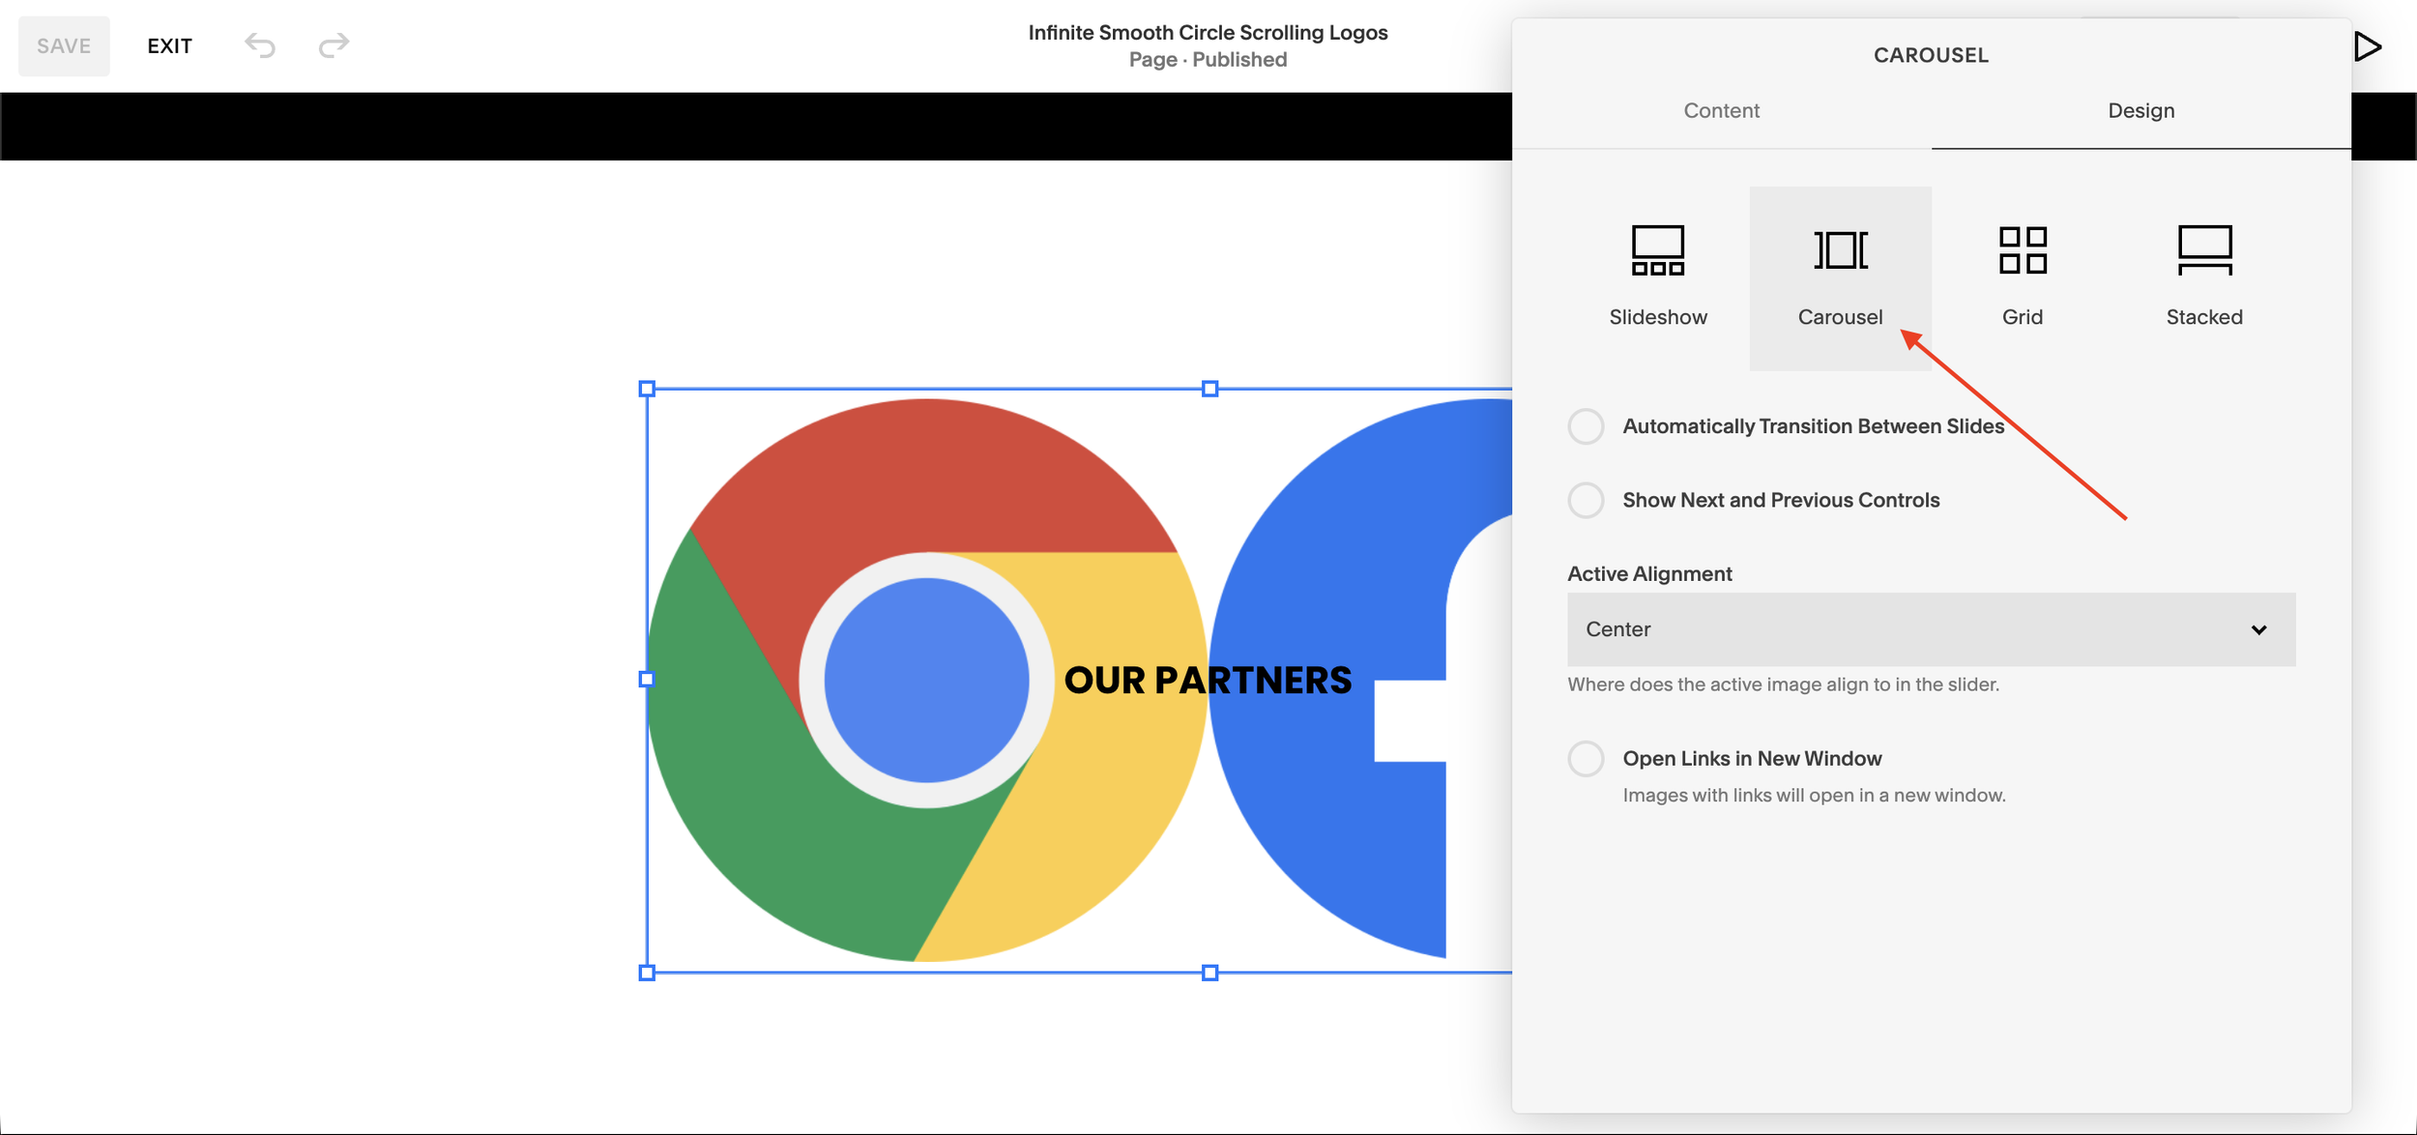2417x1135 pixels.
Task: Select the Carousel layout icon
Action: 1840,250
